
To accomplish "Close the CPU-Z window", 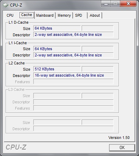I will pos(128,4).
